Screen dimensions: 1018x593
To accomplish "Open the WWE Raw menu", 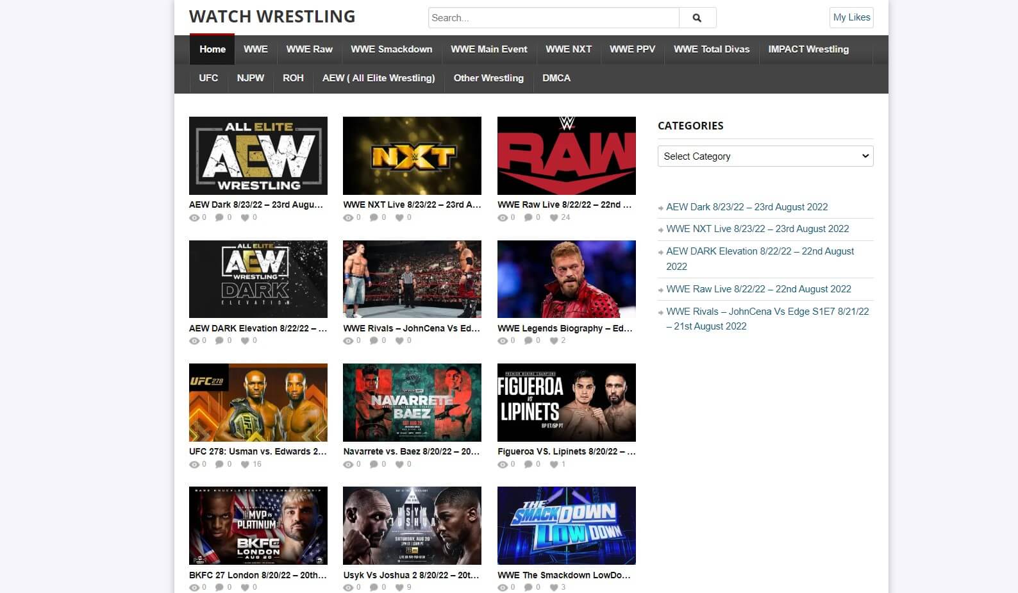I will coord(309,49).
